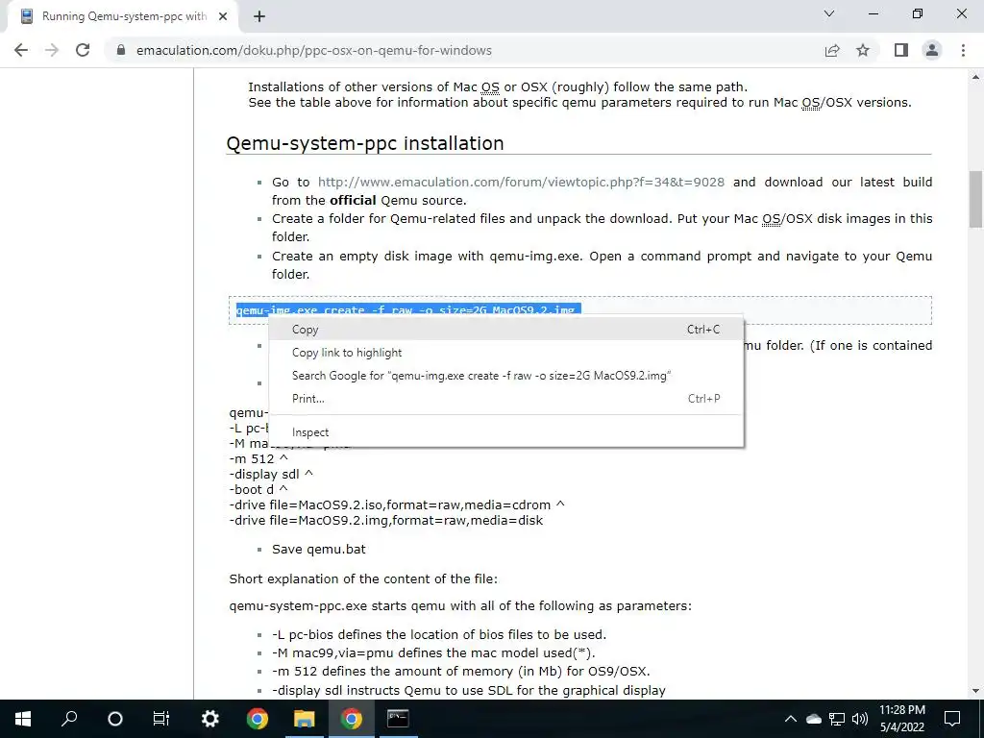Bookmark this page with the star icon
This screenshot has width=984, height=738.
[x=863, y=50]
